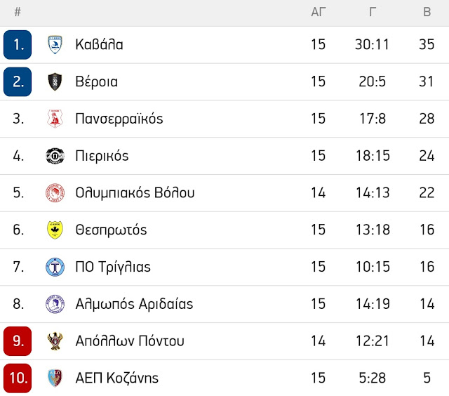Select the ΠΟ Τρίγλιας blue circle logo
This screenshot has width=449, height=396.
pyautogui.click(x=55, y=267)
